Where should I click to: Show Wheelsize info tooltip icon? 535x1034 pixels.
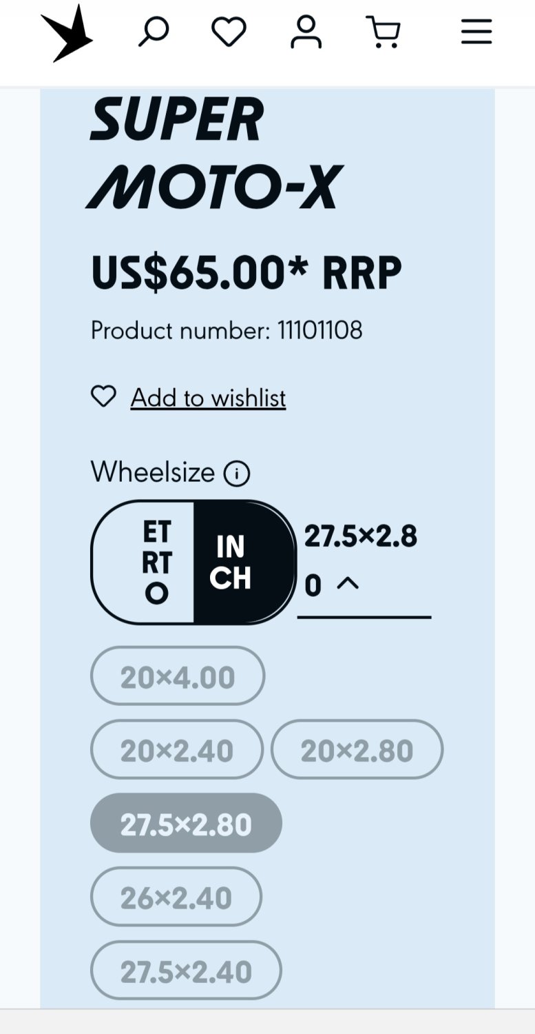click(237, 474)
